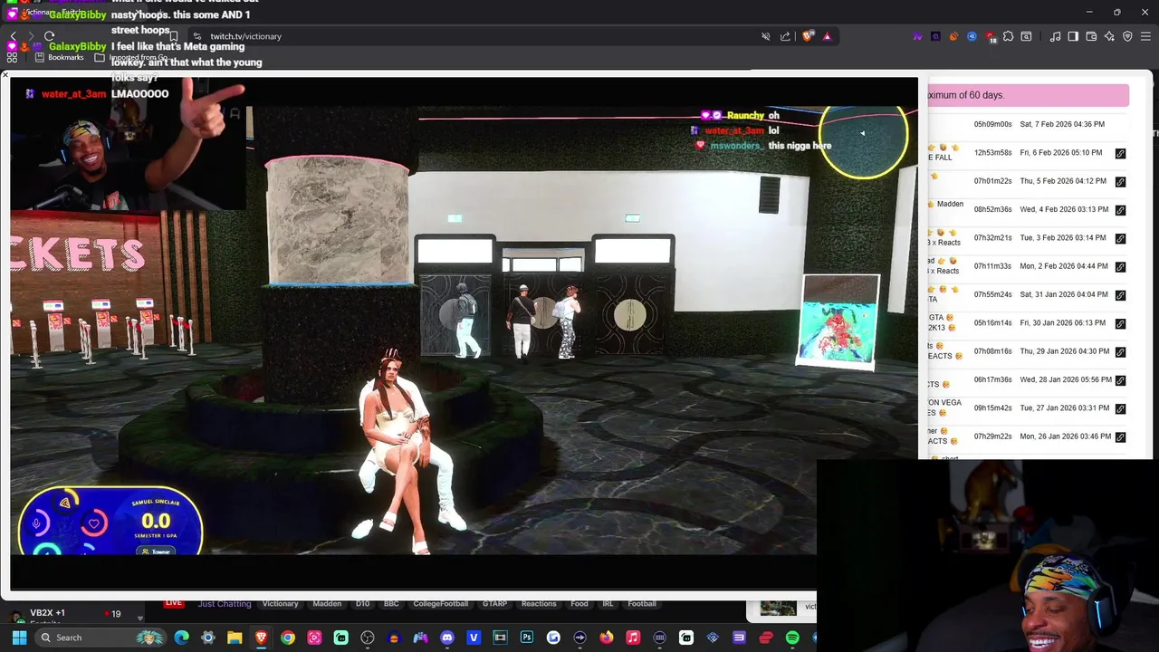The image size is (1159, 652).
Task: Open the browser extensions puzzle icon
Action: 1008,36
